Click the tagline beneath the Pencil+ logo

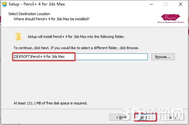click(x=171, y=22)
